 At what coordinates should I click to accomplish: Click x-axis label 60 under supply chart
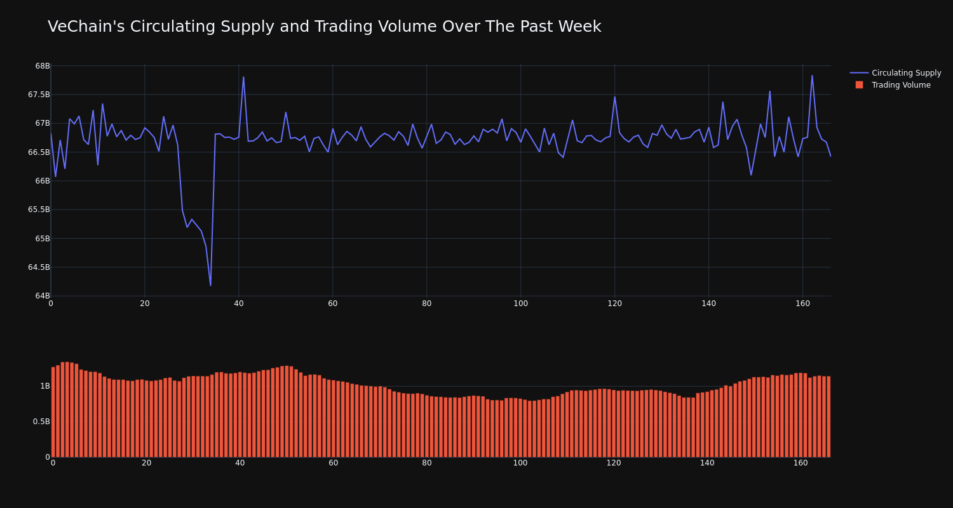333,304
